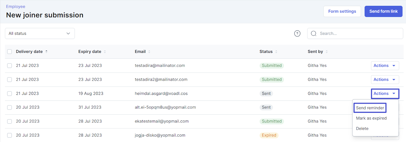Click Submitted badge for testadira2@mailinator.com
406x142 pixels.
coord(272,79)
